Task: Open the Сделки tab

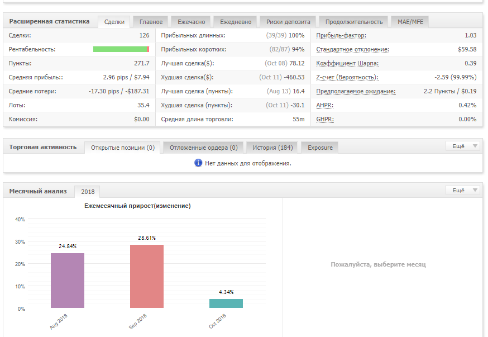Action: (114, 22)
